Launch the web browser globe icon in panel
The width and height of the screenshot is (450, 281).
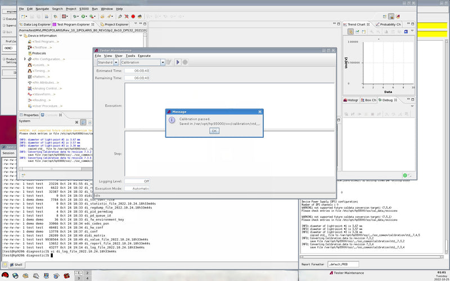tap(15, 276)
